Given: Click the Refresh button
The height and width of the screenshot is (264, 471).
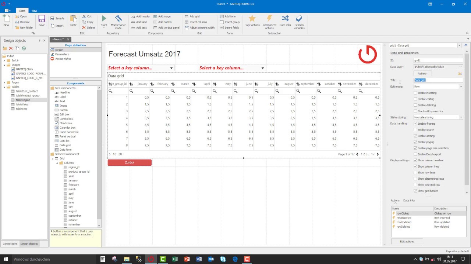Looking at the screenshot, I should tap(422, 73).
